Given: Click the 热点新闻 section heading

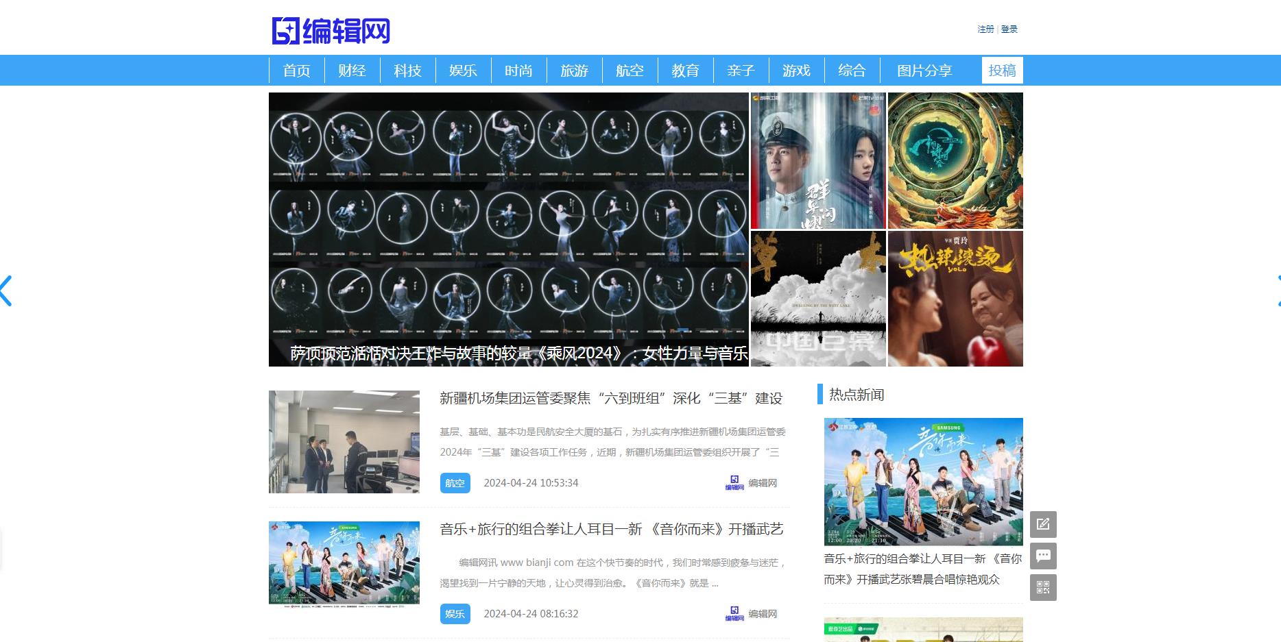Looking at the screenshot, I should click(x=857, y=395).
